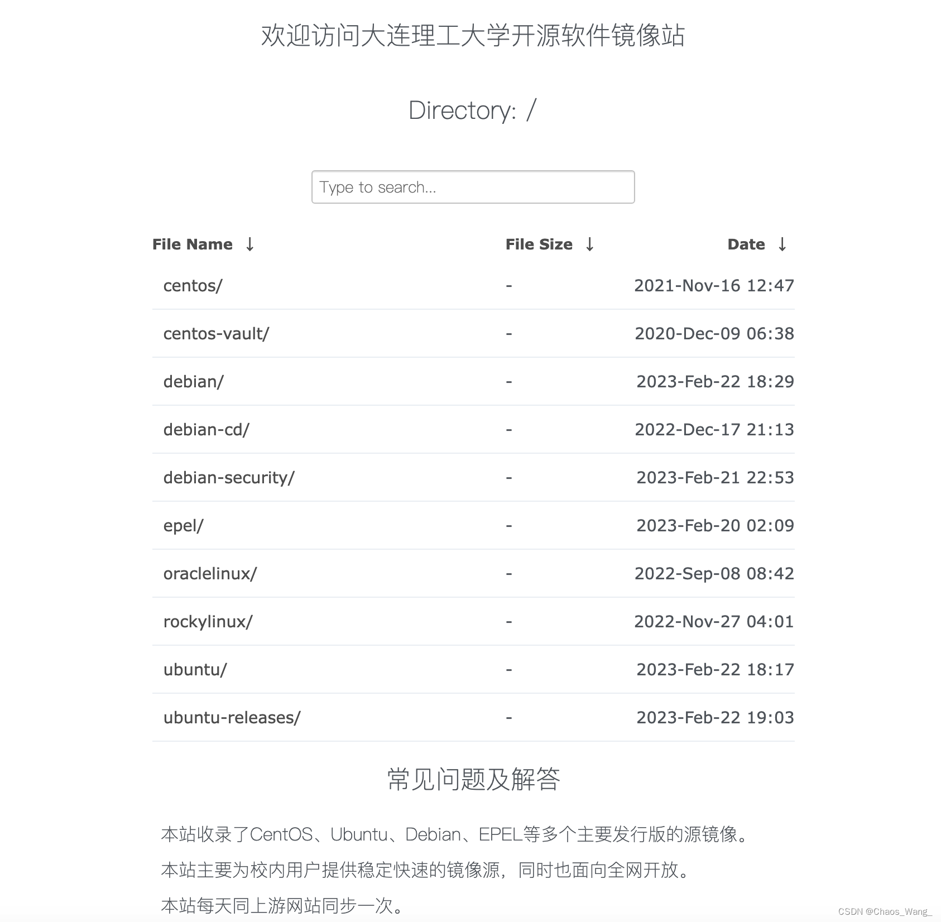
Task: Click the File Name column header label
Action: 191,244
